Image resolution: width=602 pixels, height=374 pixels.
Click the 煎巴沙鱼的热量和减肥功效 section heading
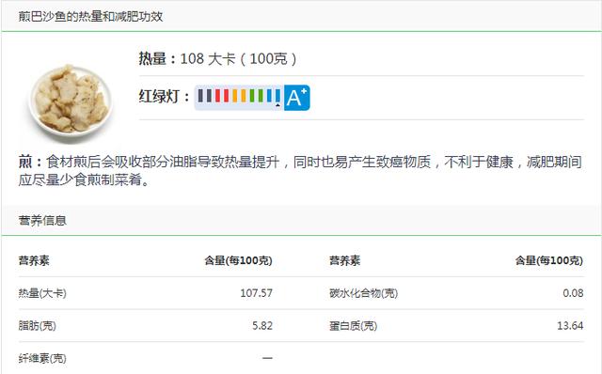coord(90,17)
